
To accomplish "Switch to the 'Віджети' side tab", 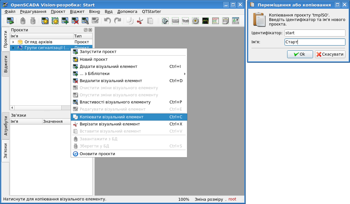I will 6,64.
